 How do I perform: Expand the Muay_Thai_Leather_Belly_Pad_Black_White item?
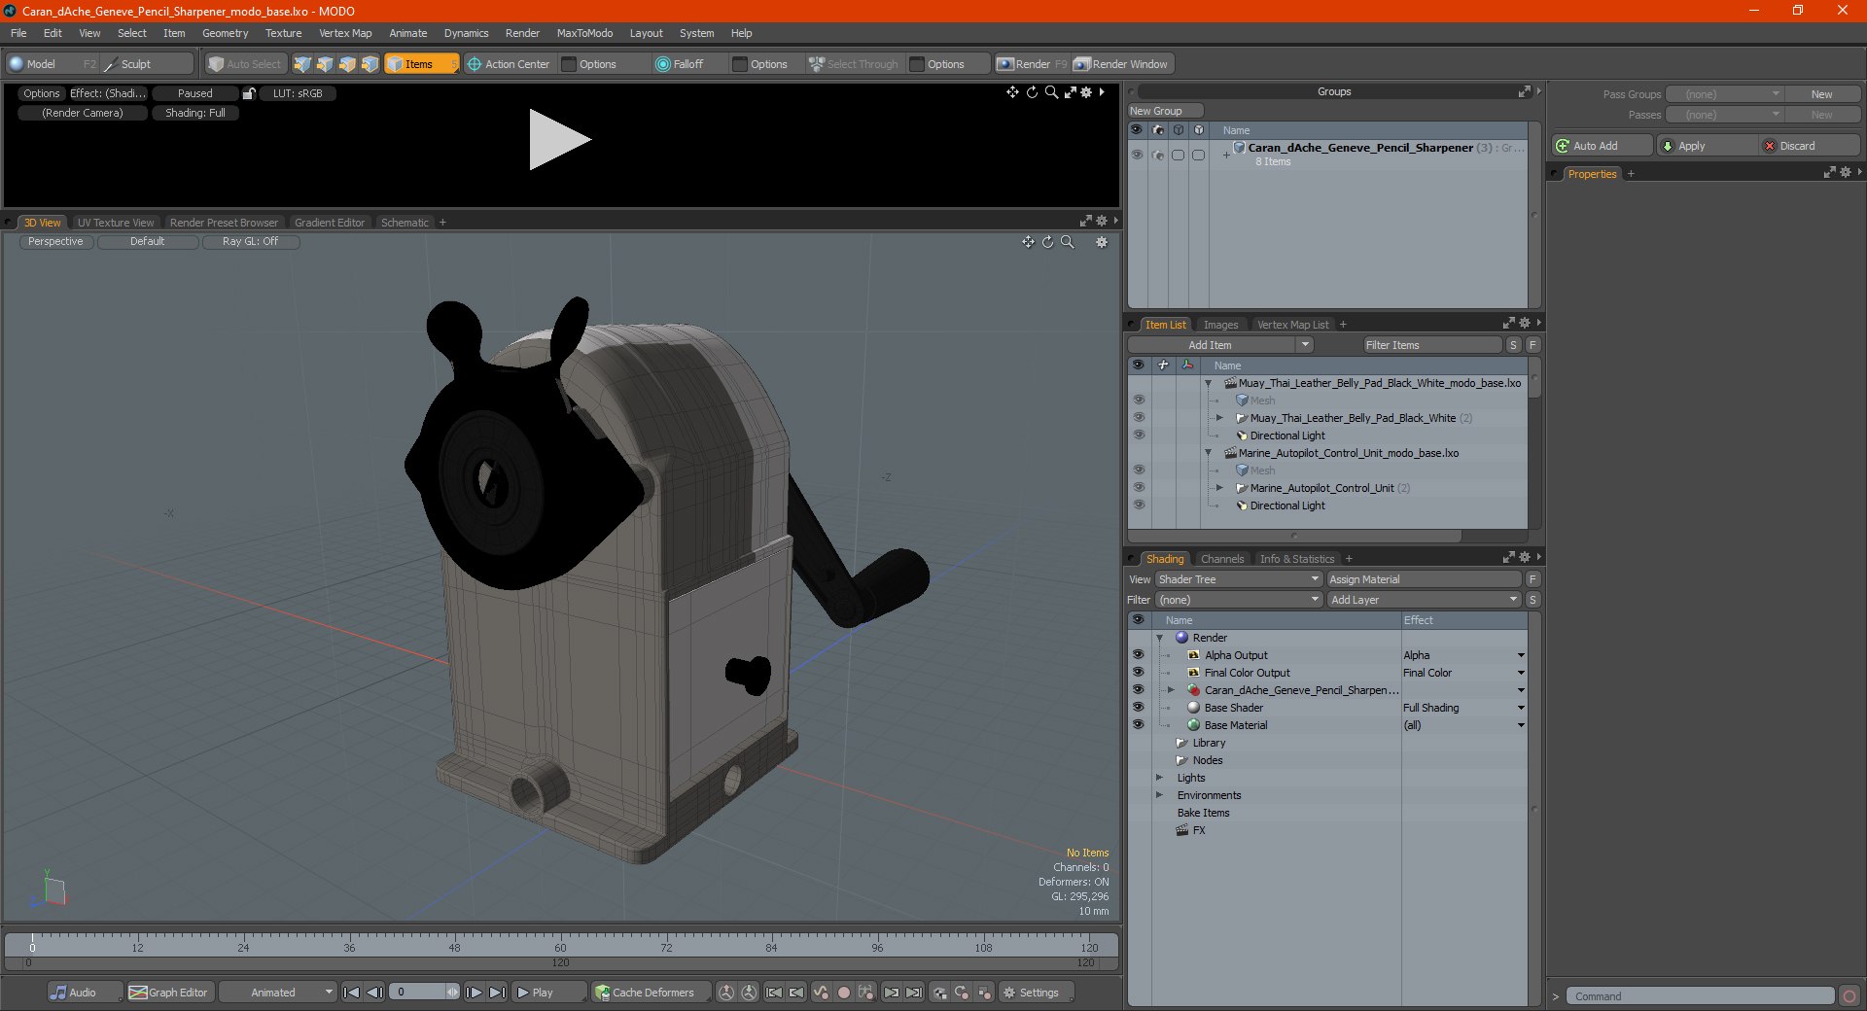(1219, 418)
